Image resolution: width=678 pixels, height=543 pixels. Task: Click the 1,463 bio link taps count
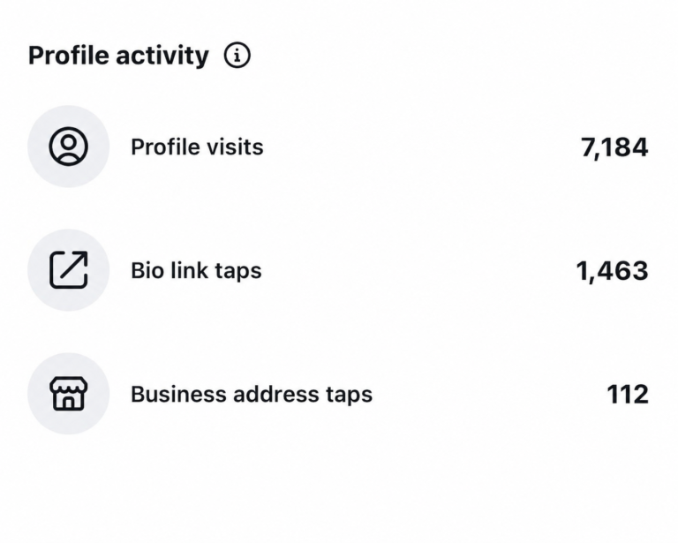point(612,272)
